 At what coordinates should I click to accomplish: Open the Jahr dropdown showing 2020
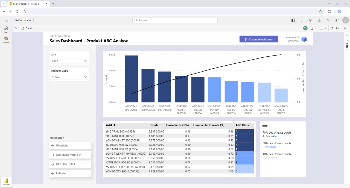[x=69, y=61]
